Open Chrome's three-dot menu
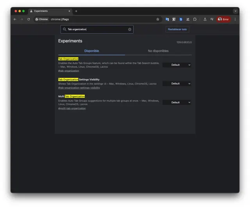The height and width of the screenshot is (207, 250). pyautogui.click(x=235, y=19)
